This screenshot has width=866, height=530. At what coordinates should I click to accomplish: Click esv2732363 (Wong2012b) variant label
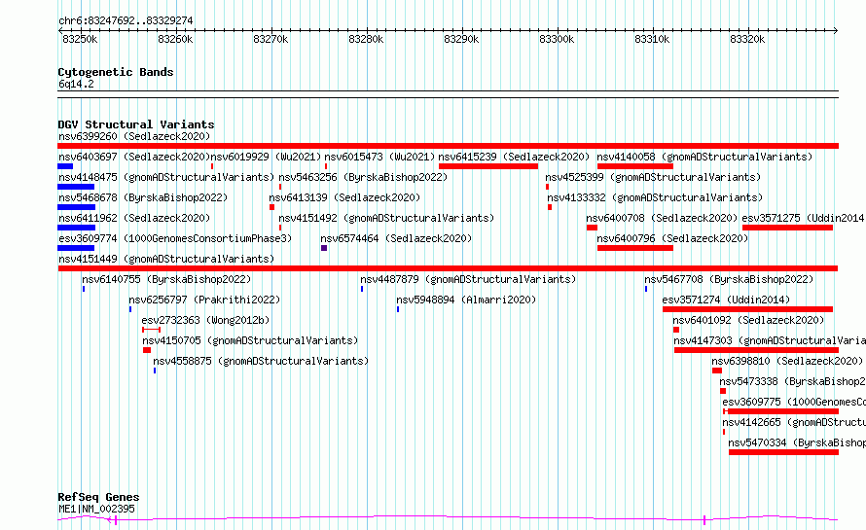pyautogui.click(x=205, y=320)
